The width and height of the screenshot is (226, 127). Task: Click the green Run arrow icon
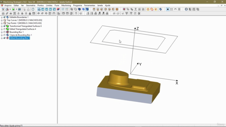(13, 10)
